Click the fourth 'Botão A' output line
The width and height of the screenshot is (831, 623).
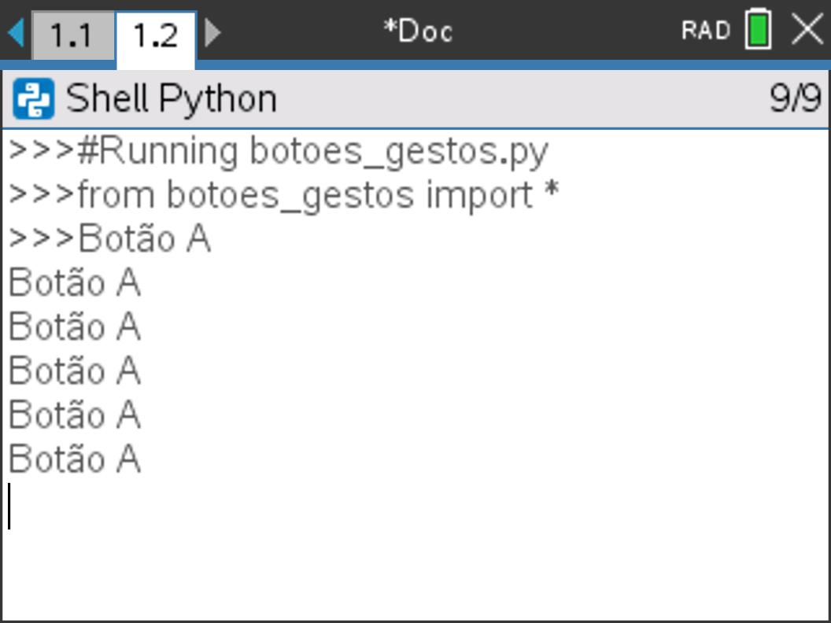(75, 415)
